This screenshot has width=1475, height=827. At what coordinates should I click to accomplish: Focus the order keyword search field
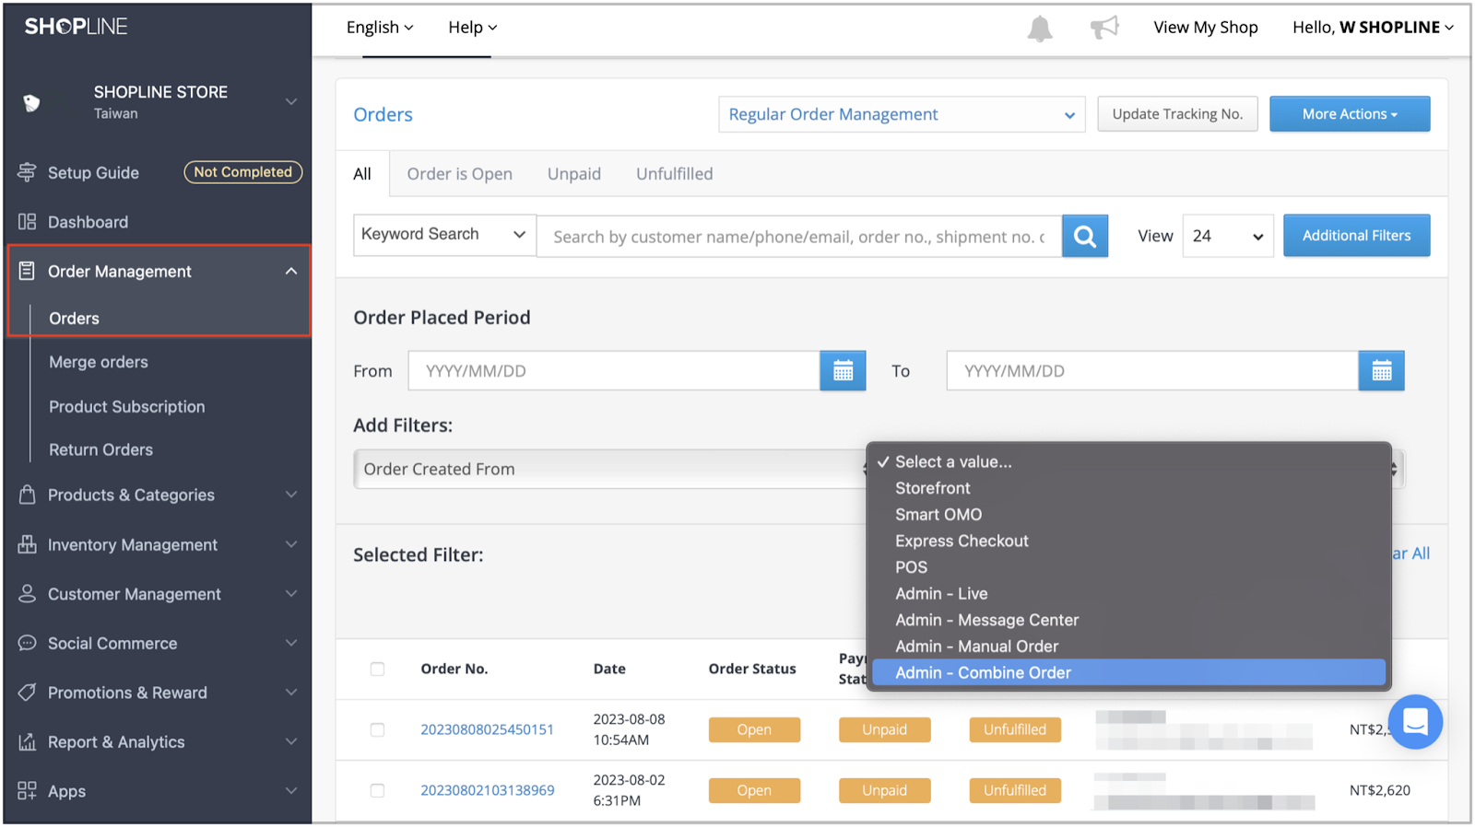coord(799,237)
